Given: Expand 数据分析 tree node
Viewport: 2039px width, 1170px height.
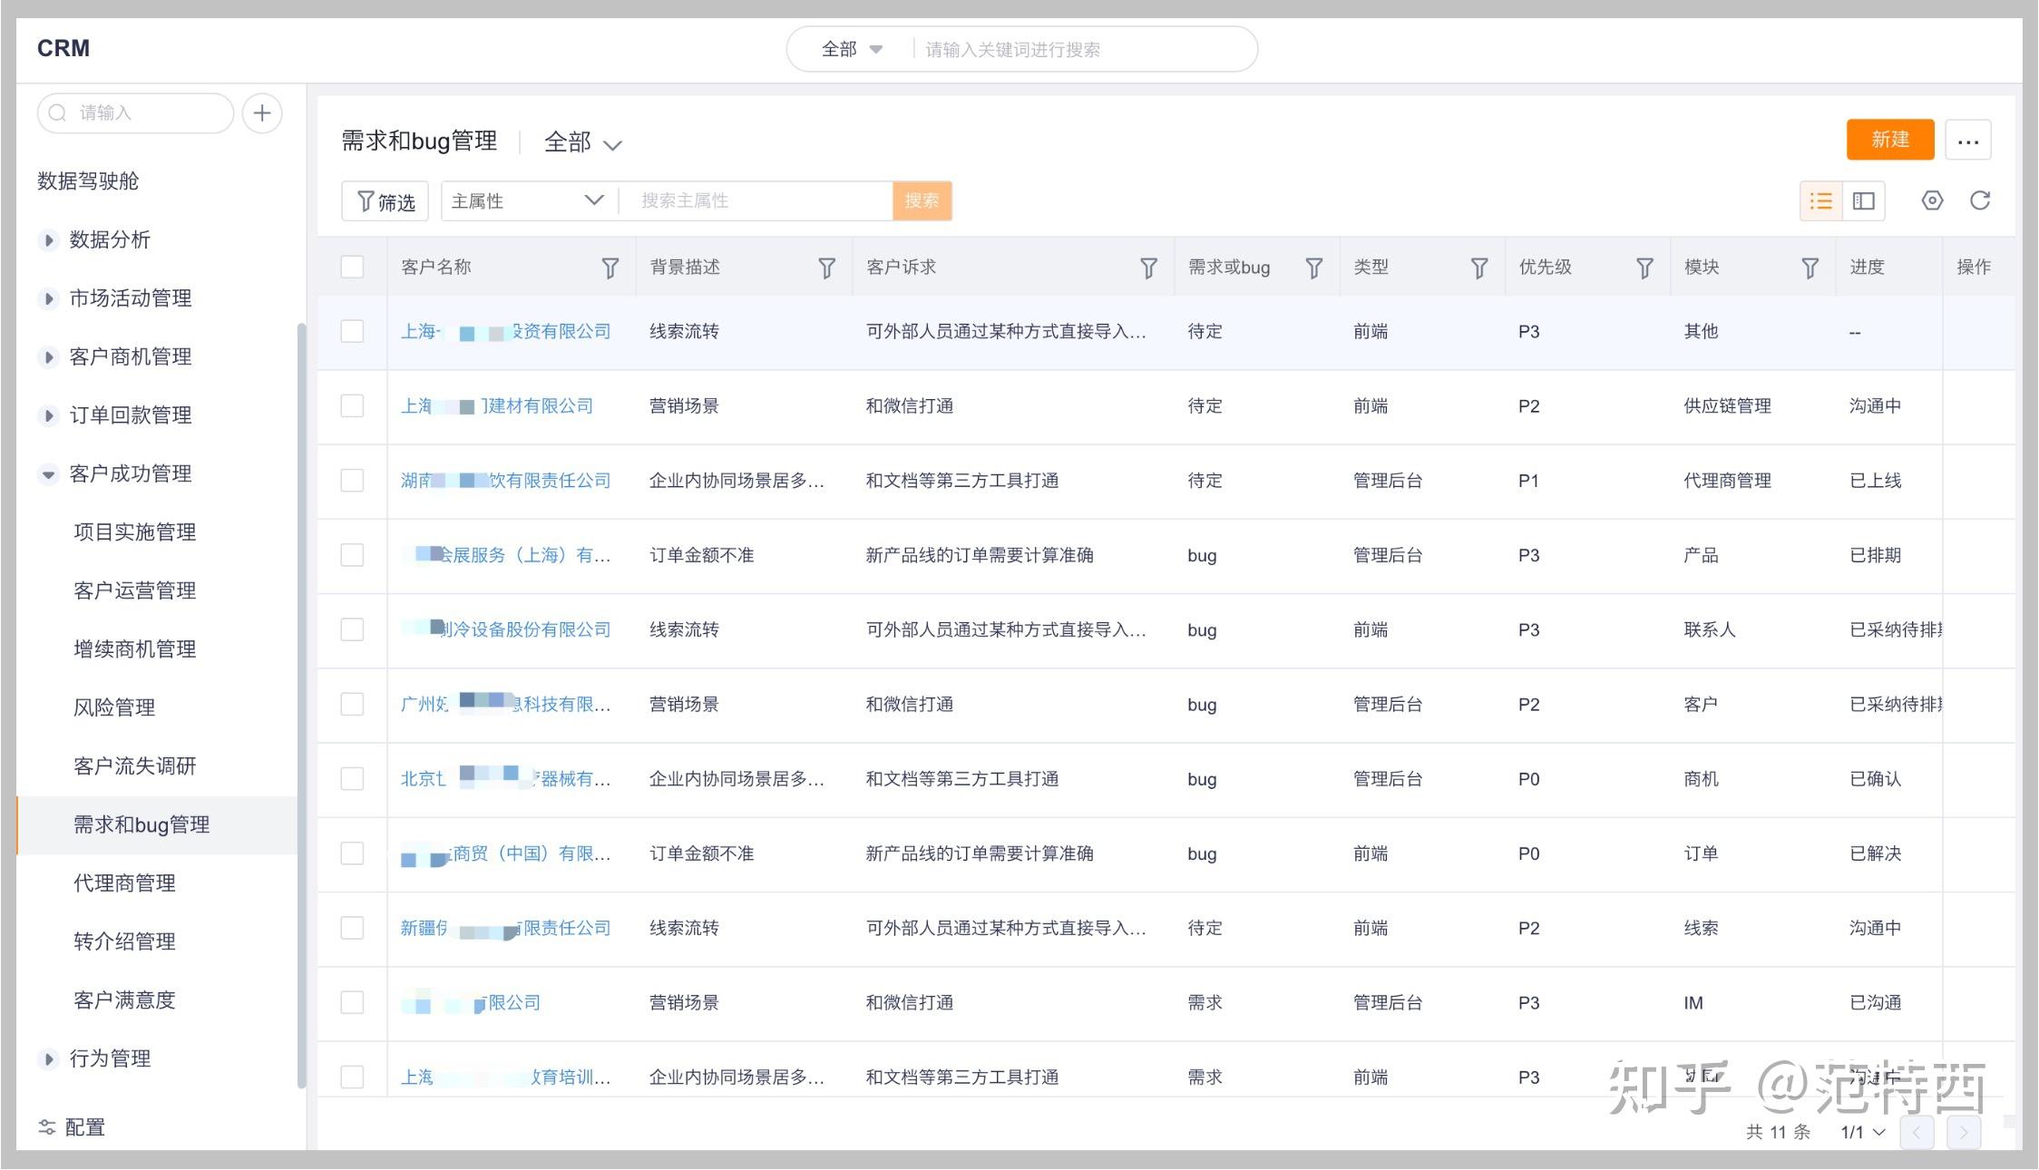Looking at the screenshot, I should 49,240.
